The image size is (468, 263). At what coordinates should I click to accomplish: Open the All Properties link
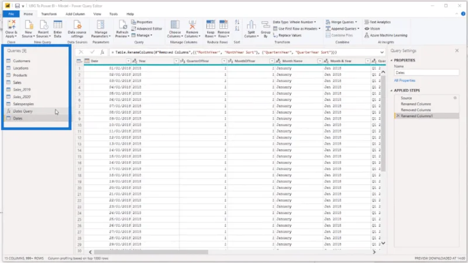(404, 80)
